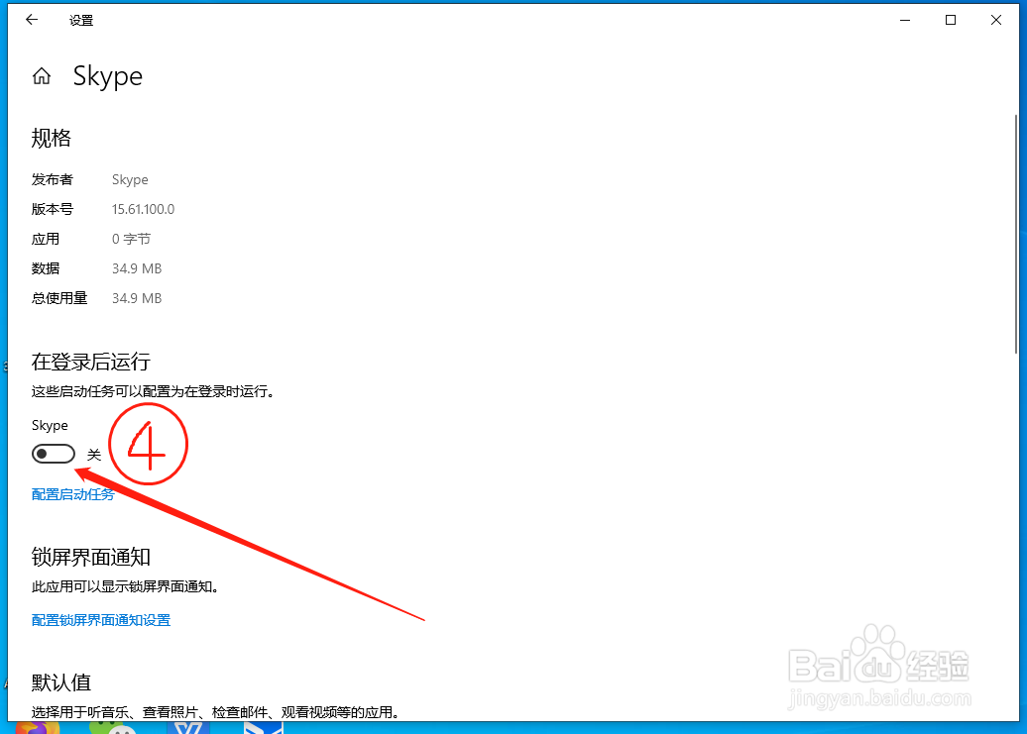The image size is (1027, 734).
Task: Click the 默认值 heading
Action: 60,682
